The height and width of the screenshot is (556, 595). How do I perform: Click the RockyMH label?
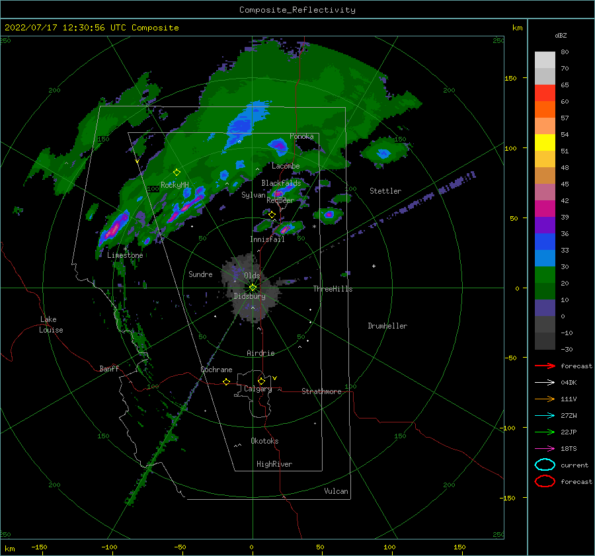175,185
